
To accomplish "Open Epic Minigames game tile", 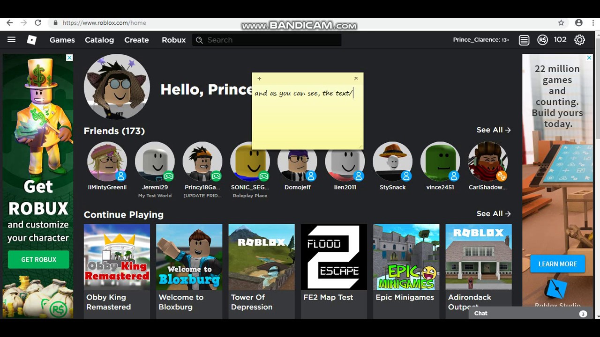I will (406, 271).
